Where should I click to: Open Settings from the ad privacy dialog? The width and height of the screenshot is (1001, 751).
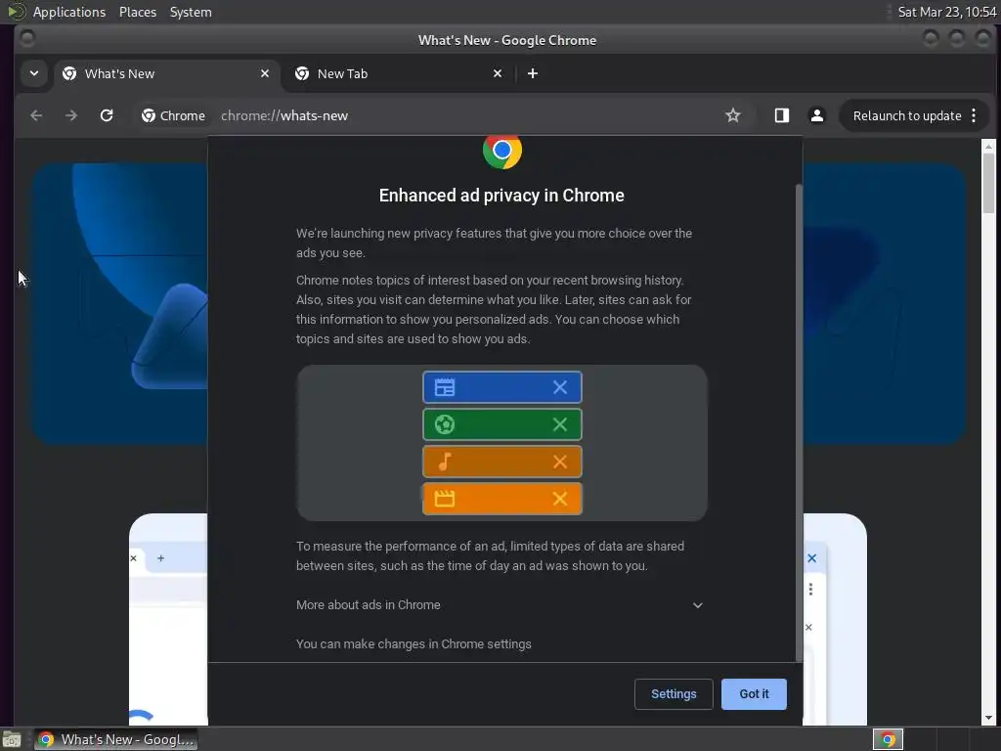point(674,693)
